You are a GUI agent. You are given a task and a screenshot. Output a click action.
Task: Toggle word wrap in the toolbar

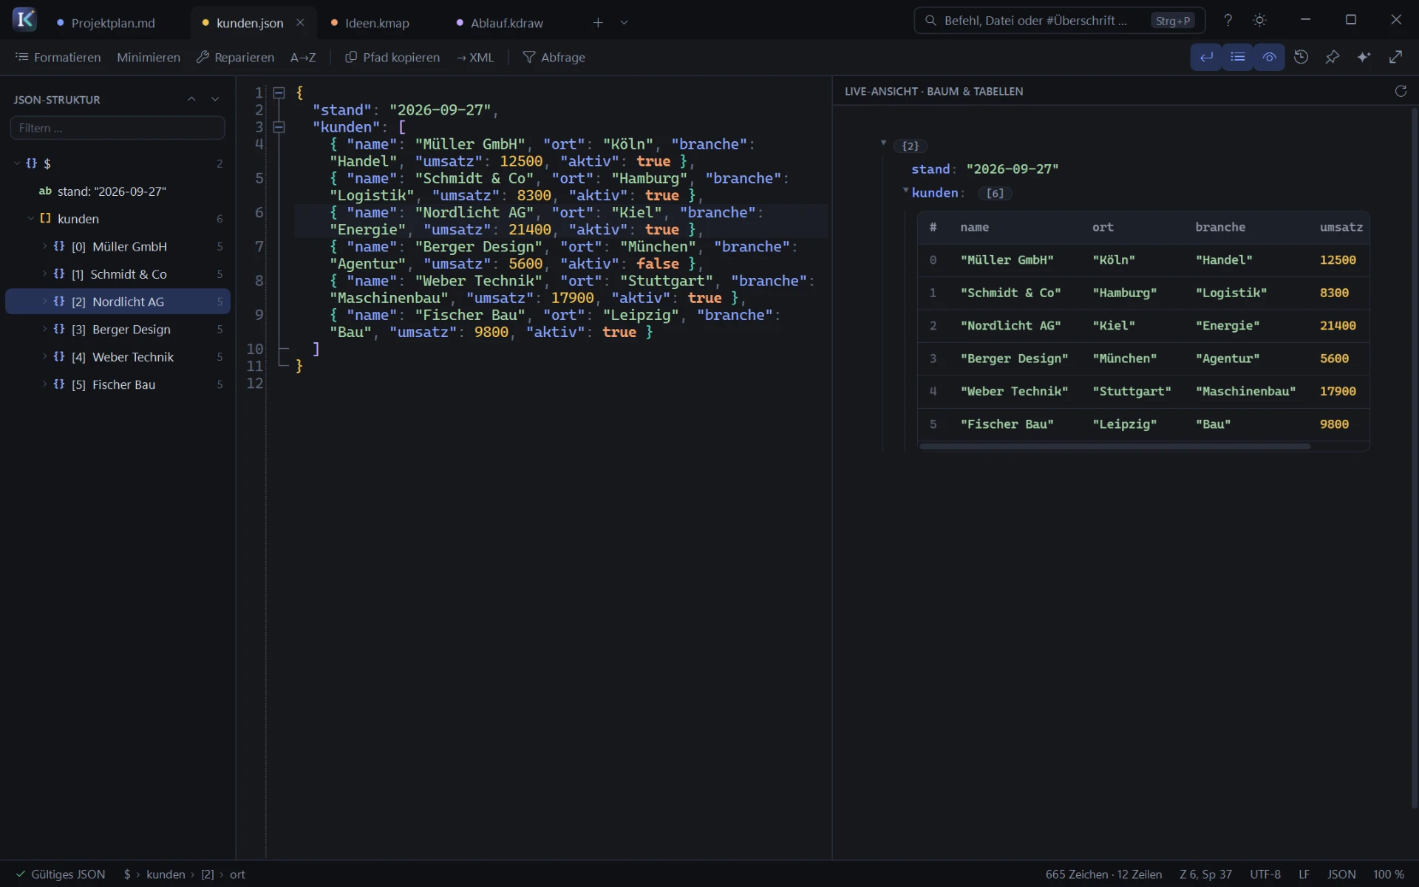pos(1206,57)
